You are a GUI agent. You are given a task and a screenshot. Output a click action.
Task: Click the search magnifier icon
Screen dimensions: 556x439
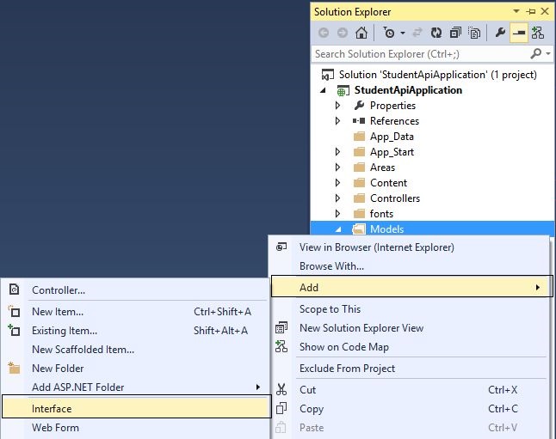(x=535, y=54)
